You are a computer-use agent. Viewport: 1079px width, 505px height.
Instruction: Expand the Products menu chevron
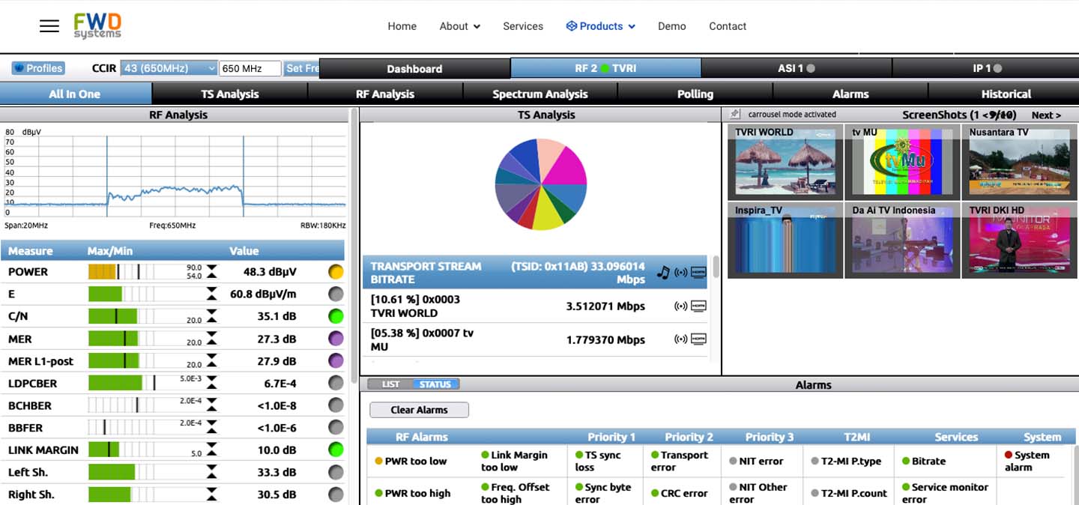point(632,27)
